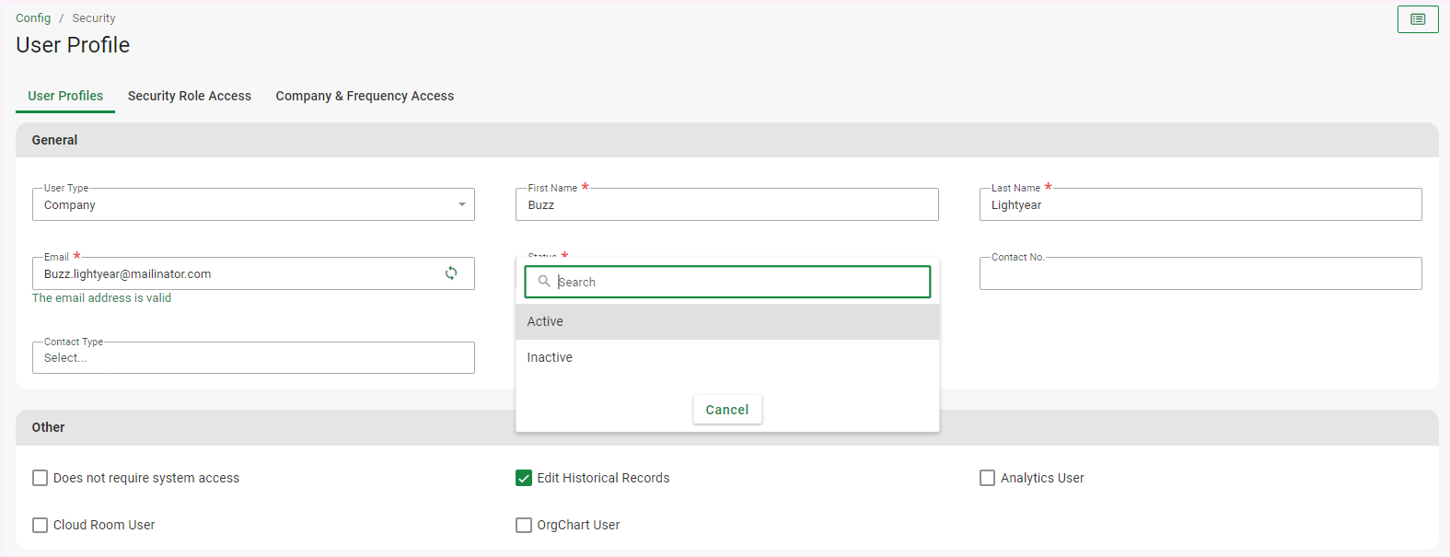
Task: Enable the Cloud Room User checkbox
Action: click(41, 525)
